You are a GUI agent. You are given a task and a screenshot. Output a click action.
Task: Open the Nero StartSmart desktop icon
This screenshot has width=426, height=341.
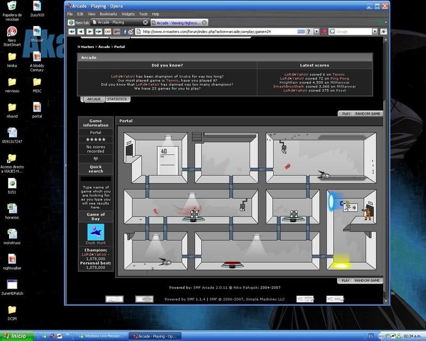(x=12, y=36)
